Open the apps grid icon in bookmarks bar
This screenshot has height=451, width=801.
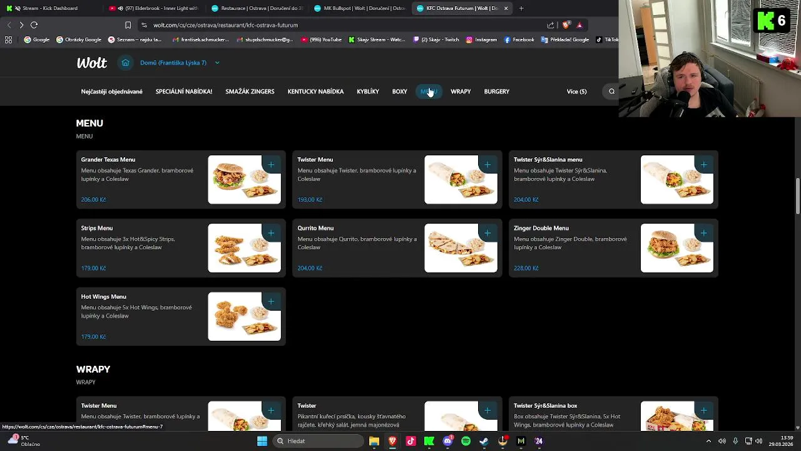(x=8, y=39)
